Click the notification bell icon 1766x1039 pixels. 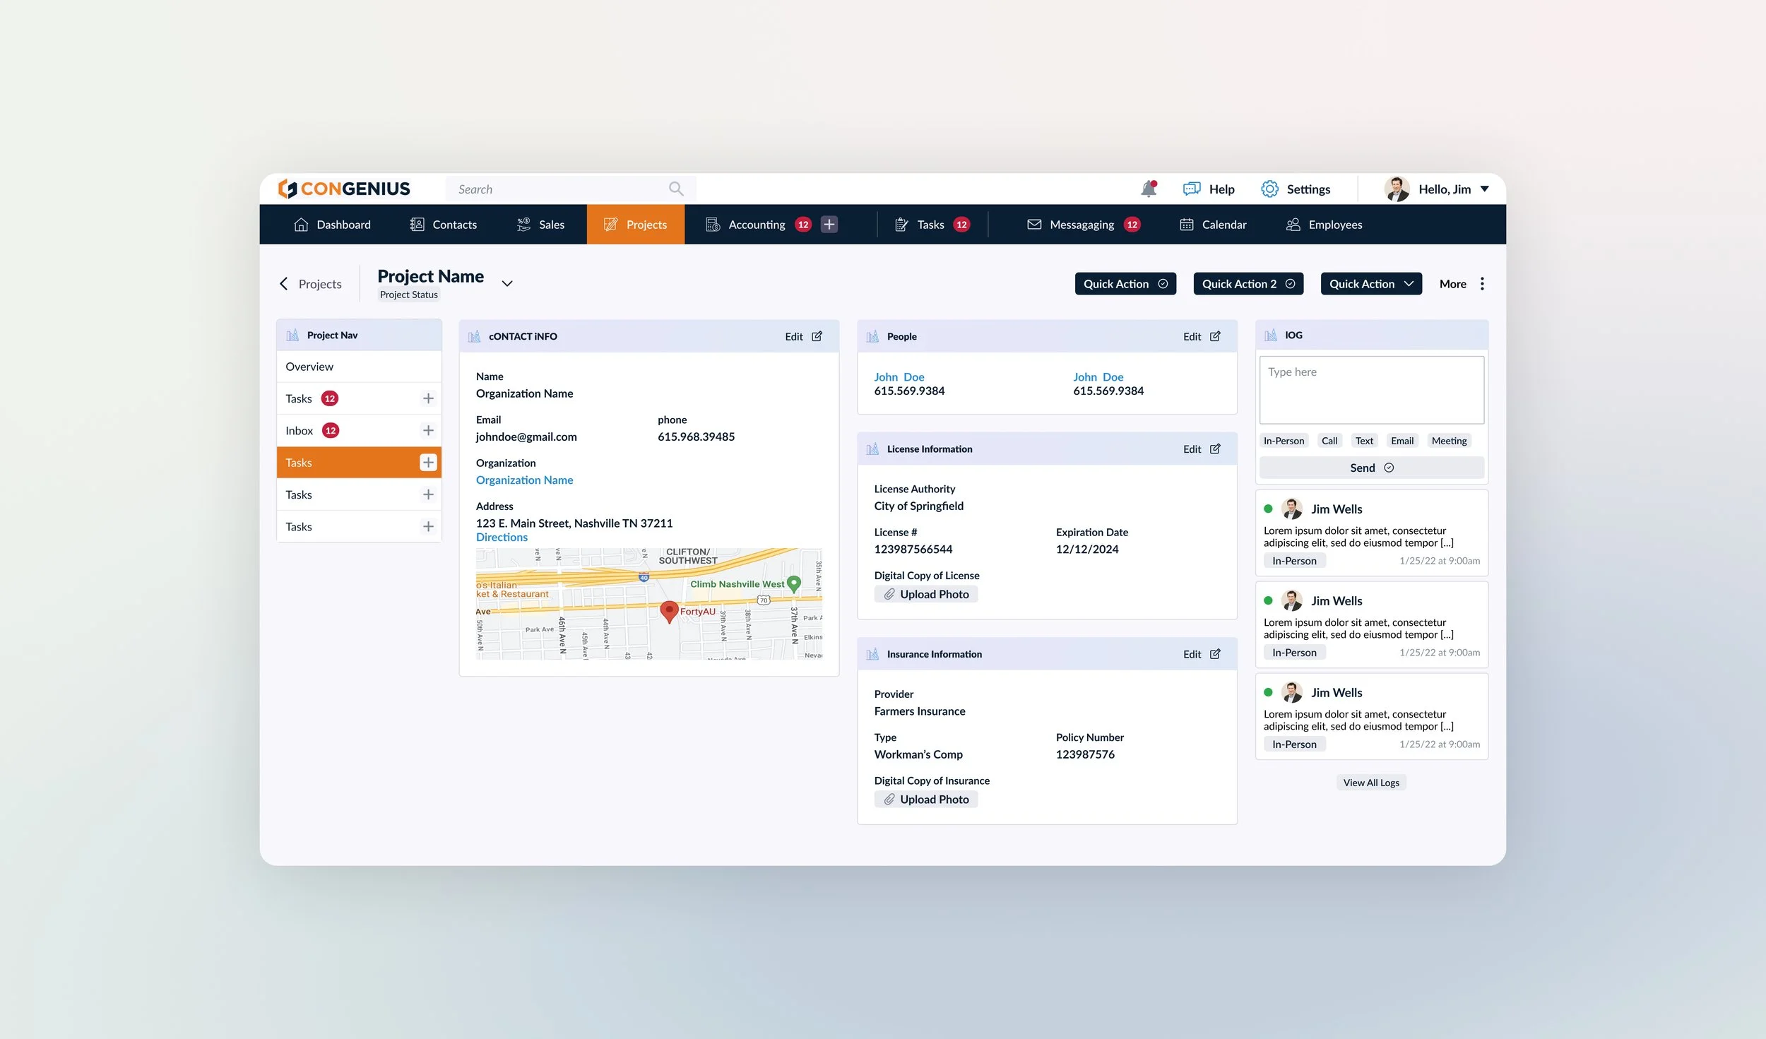tap(1149, 189)
